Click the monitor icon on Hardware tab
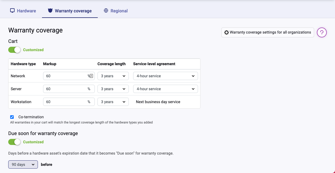Image resolution: width=335 pixels, height=173 pixels. (12, 11)
